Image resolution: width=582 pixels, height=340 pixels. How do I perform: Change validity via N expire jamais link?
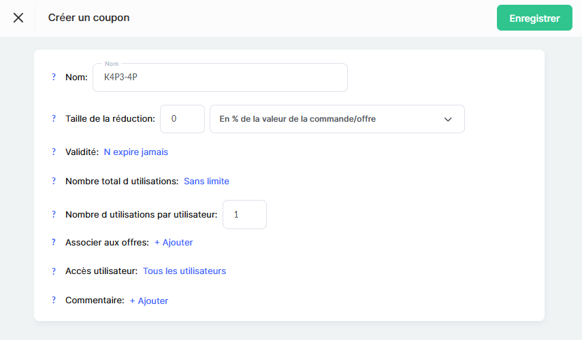(x=136, y=152)
